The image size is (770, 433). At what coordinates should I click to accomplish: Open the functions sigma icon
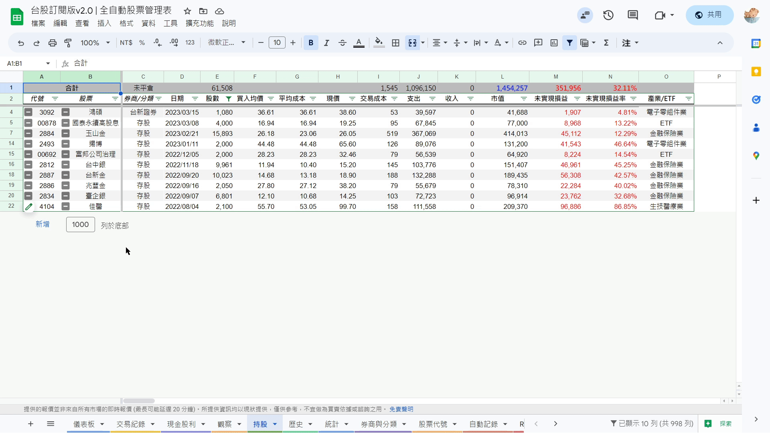[x=606, y=43]
